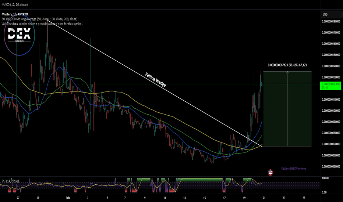Click the RSI 0.00 scale label
This screenshot has width=343, height=202.
(324, 192)
